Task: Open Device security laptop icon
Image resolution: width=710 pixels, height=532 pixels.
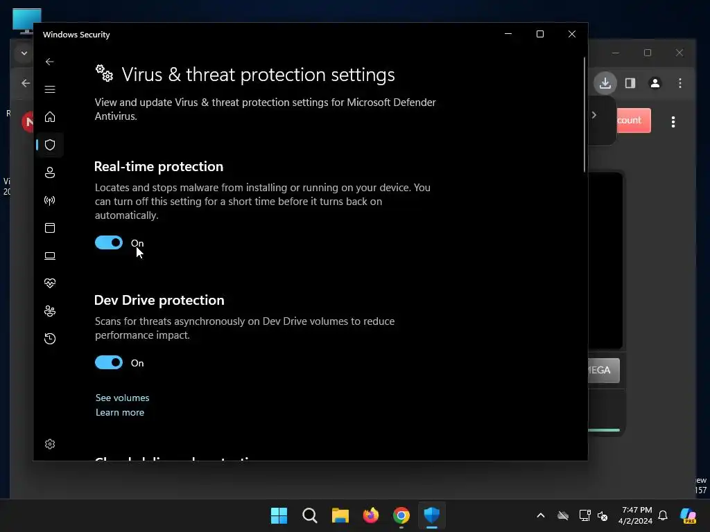Action: 50,256
